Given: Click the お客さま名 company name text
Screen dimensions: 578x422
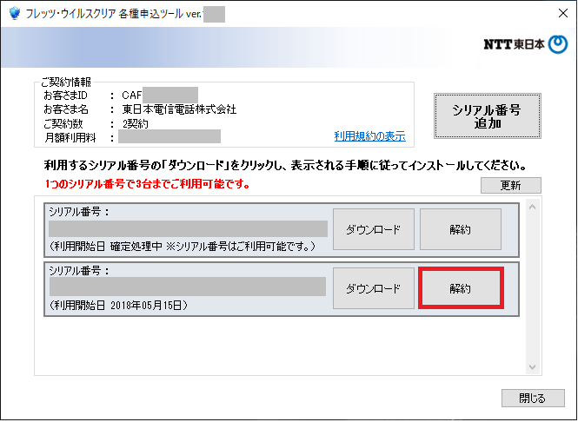Looking at the screenshot, I should coord(179,109).
